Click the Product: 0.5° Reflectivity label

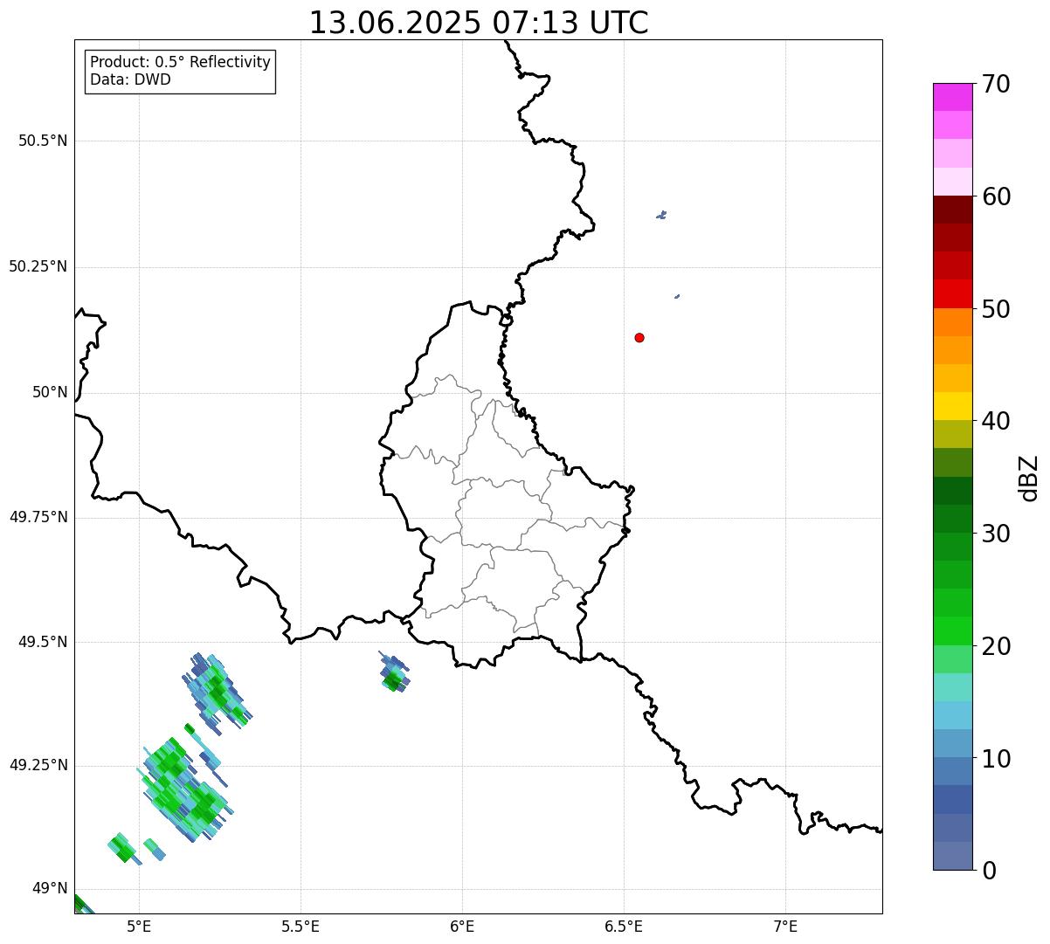(x=180, y=63)
